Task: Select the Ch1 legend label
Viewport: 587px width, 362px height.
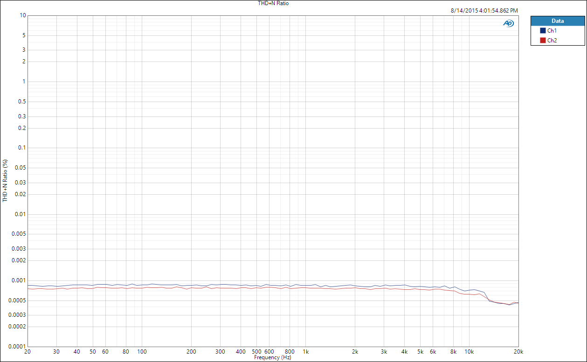Action: pyautogui.click(x=552, y=31)
